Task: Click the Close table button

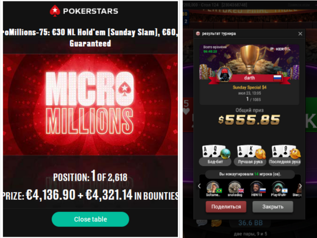Action: pyautogui.click(x=91, y=219)
